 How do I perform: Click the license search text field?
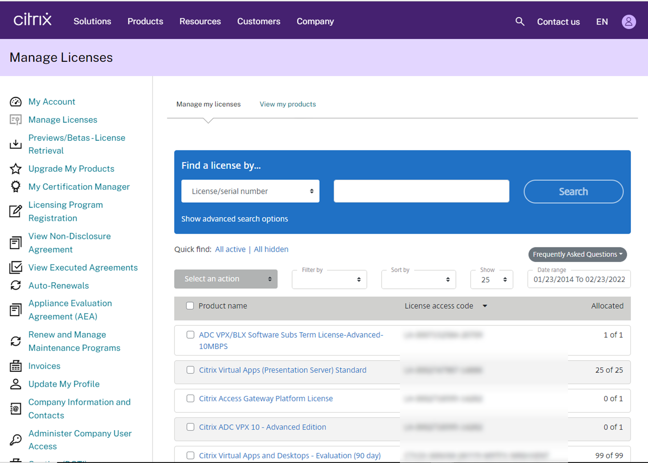click(x=421, y=191)
